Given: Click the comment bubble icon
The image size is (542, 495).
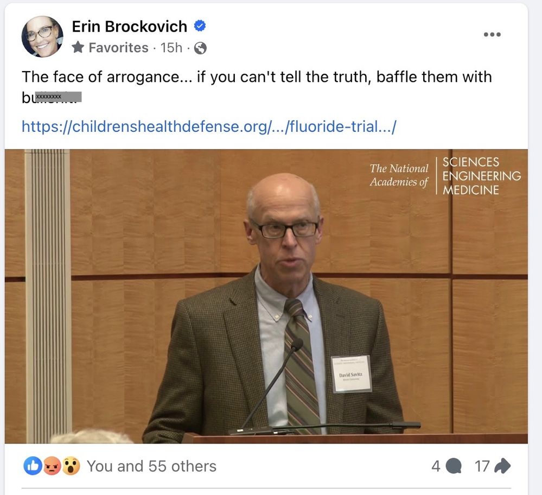Looking at the screenshot, I should (453, 466).
